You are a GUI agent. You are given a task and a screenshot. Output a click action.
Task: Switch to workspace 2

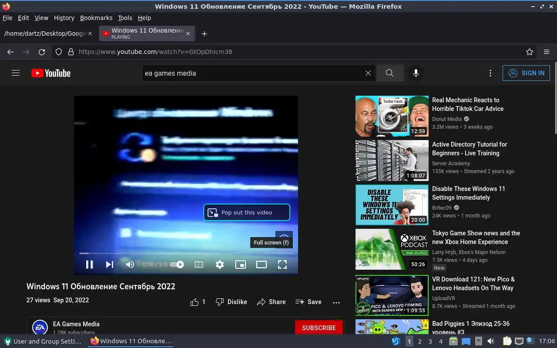click(419, 341)
